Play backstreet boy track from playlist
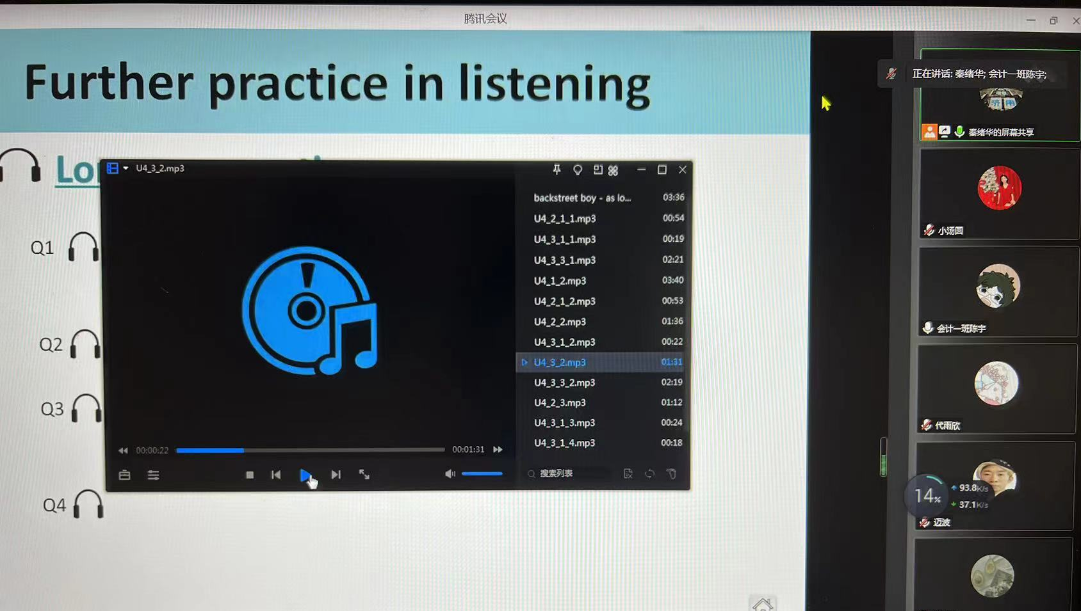Viewport: 1081px width, 611px height. click(x=582, y=198)
